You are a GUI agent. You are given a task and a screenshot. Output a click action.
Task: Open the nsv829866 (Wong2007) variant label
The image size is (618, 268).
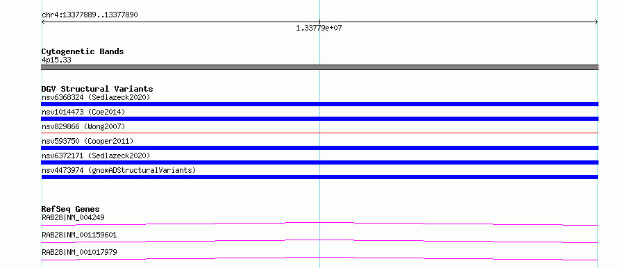click(x=83, y=126)
